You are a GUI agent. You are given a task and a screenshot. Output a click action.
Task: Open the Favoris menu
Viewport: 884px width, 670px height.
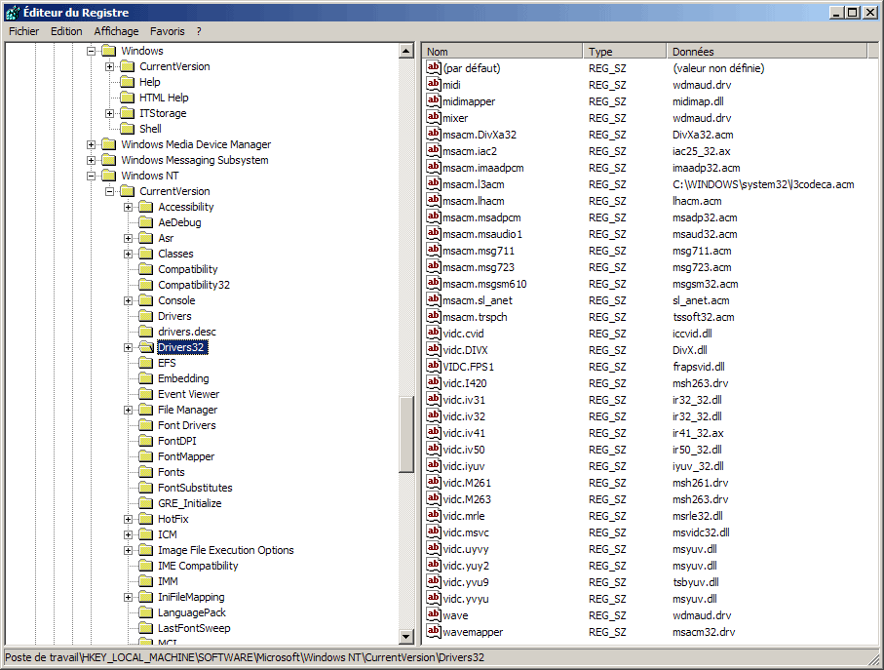click(x=167, y=31)
